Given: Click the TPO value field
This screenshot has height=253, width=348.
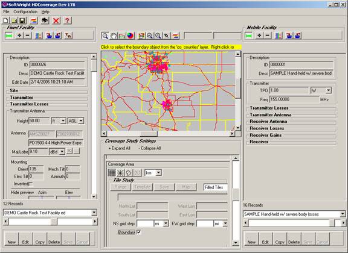Looking at the screenshot, I should (x=289, y=90).
